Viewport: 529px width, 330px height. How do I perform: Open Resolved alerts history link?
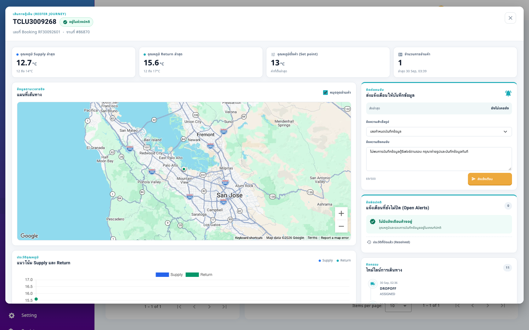click(391, 242)
